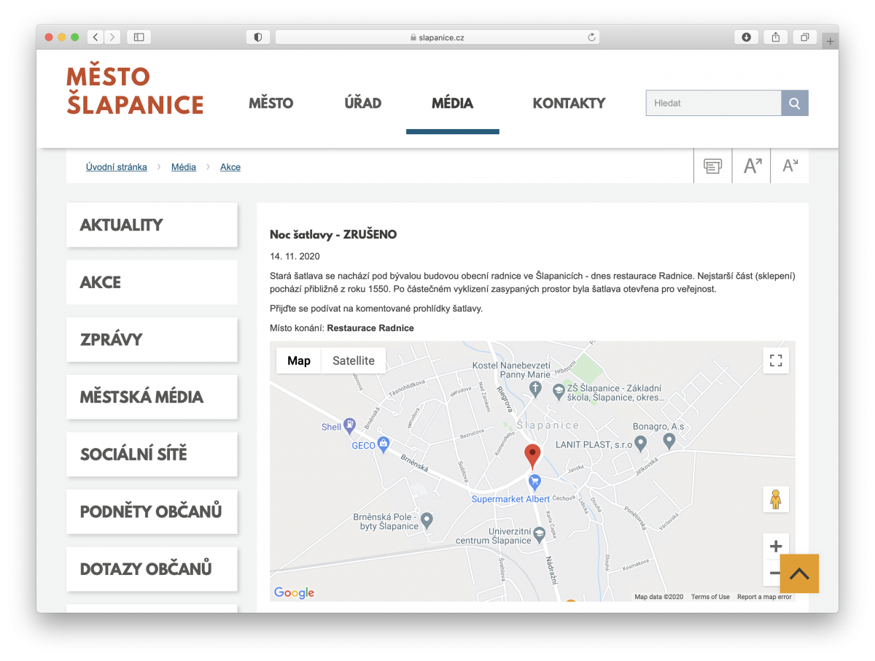This screenshot has width=875, height=661.
Task: Select the Map view type
Action: coord(299,360)
